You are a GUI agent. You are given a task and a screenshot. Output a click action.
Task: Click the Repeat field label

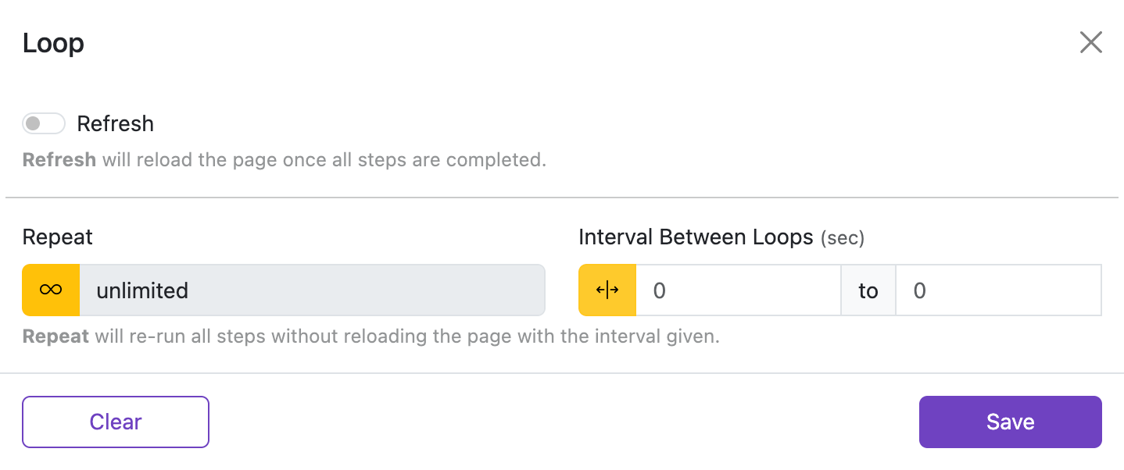coord(58,237)
